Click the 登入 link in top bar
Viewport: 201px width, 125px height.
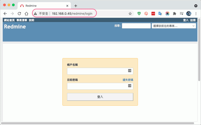pos(186,20)
